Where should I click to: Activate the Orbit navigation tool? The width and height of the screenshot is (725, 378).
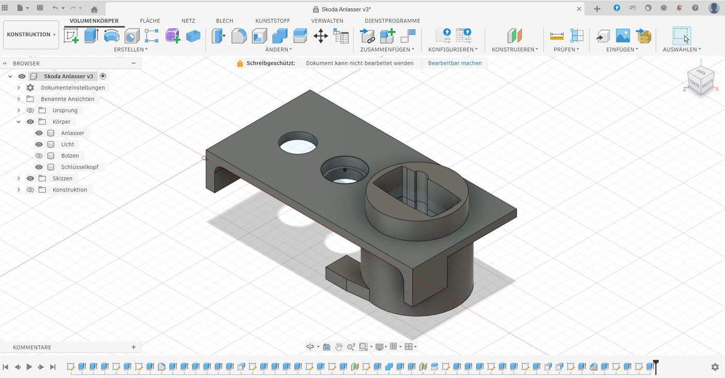[311, 346]
